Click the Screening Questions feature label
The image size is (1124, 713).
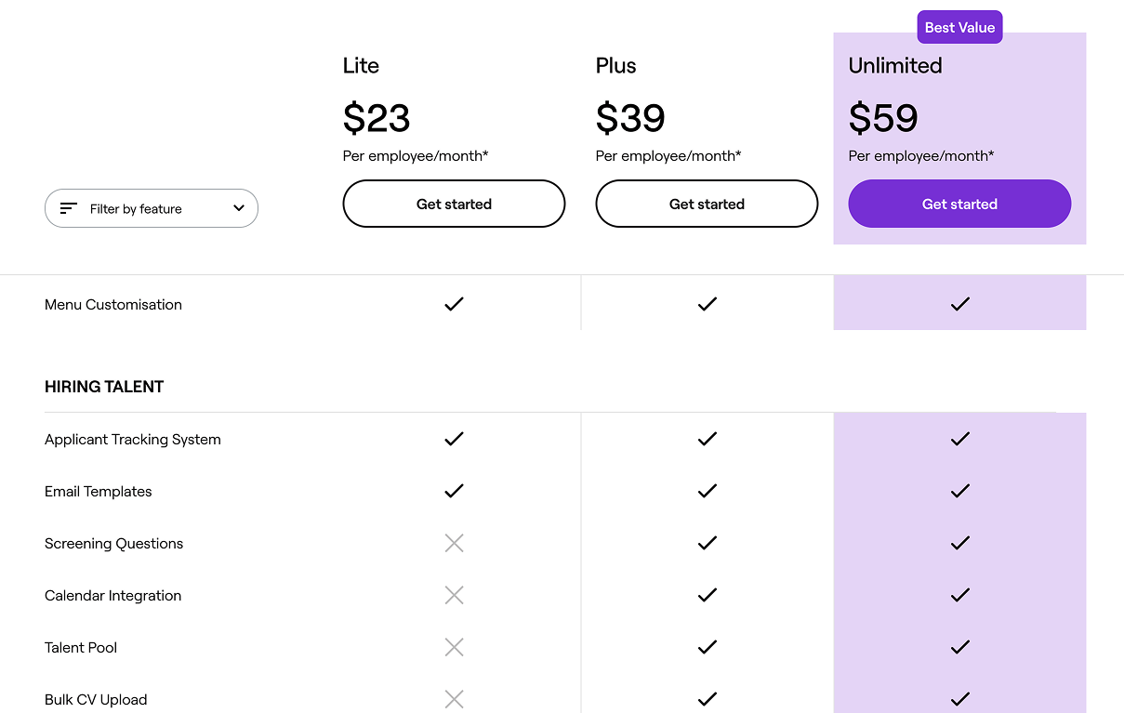tap(113, 544)
